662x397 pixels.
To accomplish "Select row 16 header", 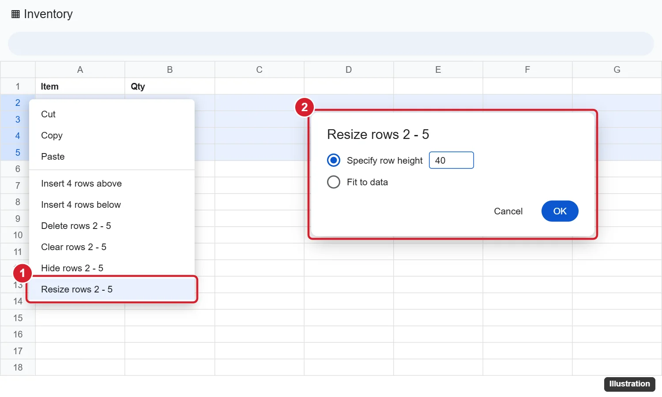I will pos(18,334).
